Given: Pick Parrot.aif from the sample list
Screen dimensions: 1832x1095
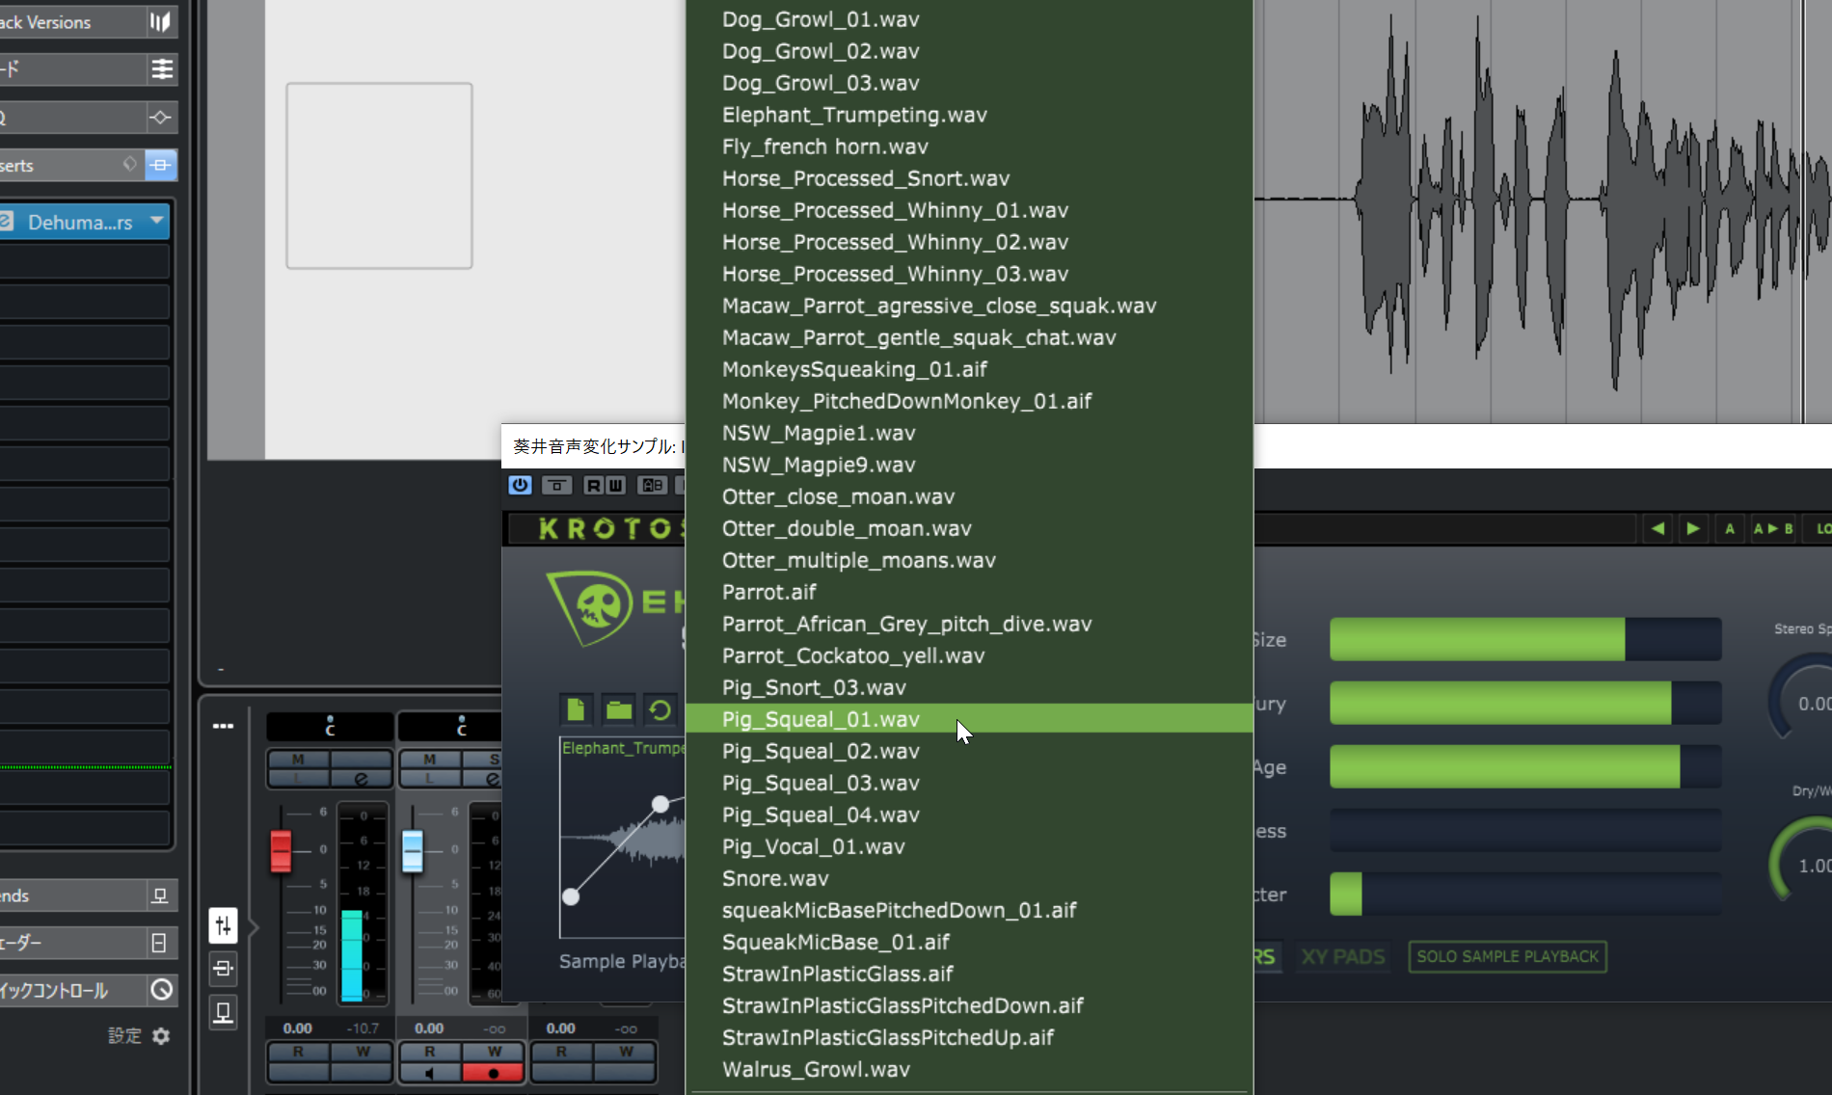Looking at the screenshot, I should [969, 592].
